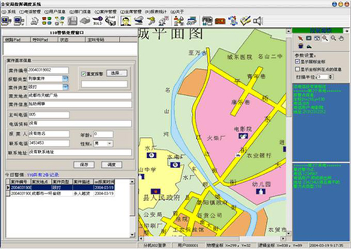Image resolution: width=351 pixels, height=249 pixels.
Task: Select the second case row dated 2004-03-19
Action: (x=61, y=193)
